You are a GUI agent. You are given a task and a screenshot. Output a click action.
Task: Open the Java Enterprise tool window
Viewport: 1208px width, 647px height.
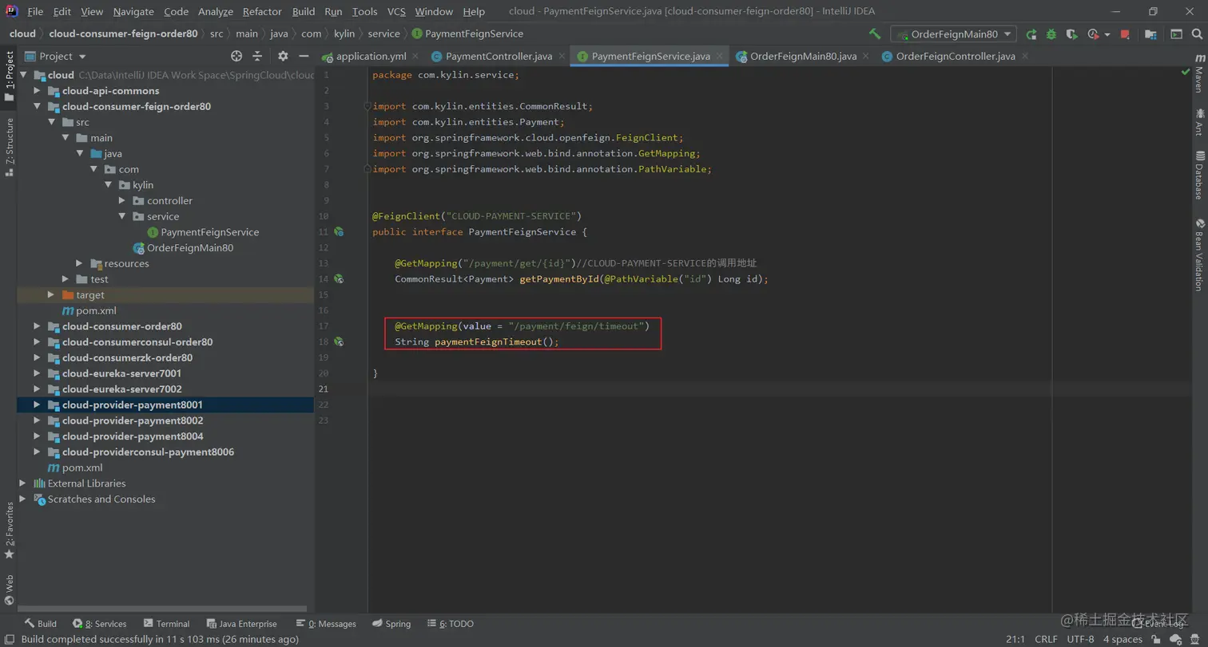click(x=241, y=624)
